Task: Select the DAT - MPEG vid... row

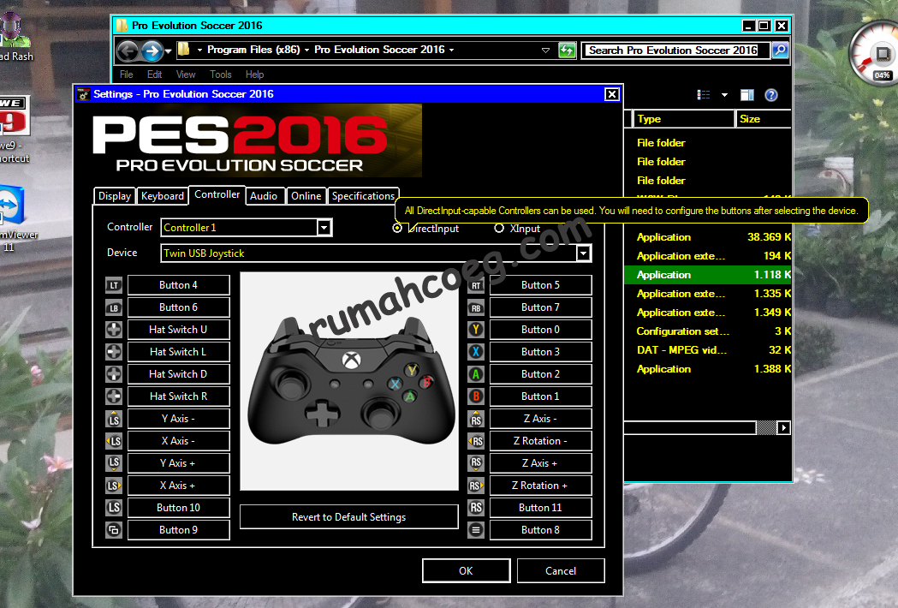Action: (x=708, y=350)
